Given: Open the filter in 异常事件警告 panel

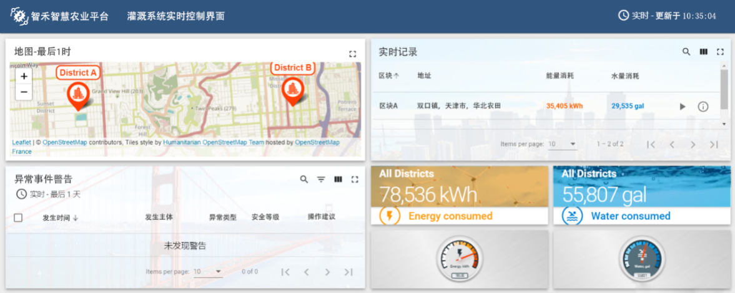Looking at the screenshot, I should pos(321,180).
